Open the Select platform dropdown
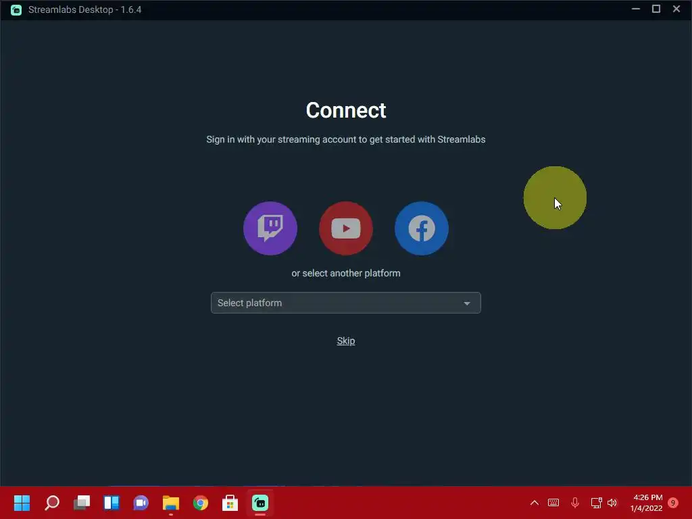 click(x=345, y=303)
